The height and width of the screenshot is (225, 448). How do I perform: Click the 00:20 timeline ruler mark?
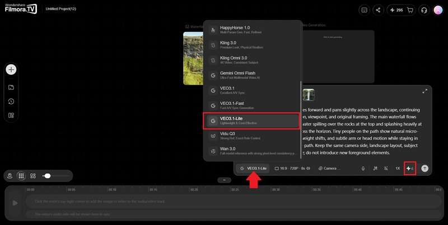(x=194, y=189)
